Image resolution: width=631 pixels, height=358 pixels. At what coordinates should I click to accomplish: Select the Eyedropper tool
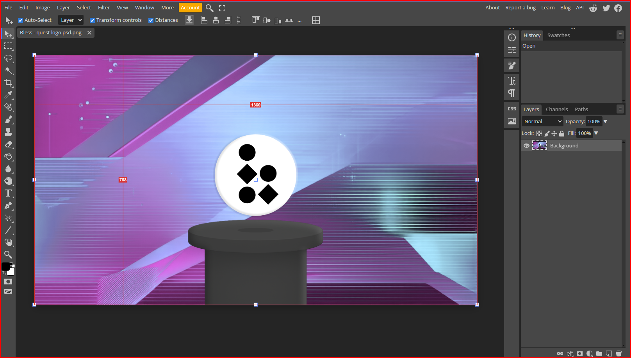(8, 95)
